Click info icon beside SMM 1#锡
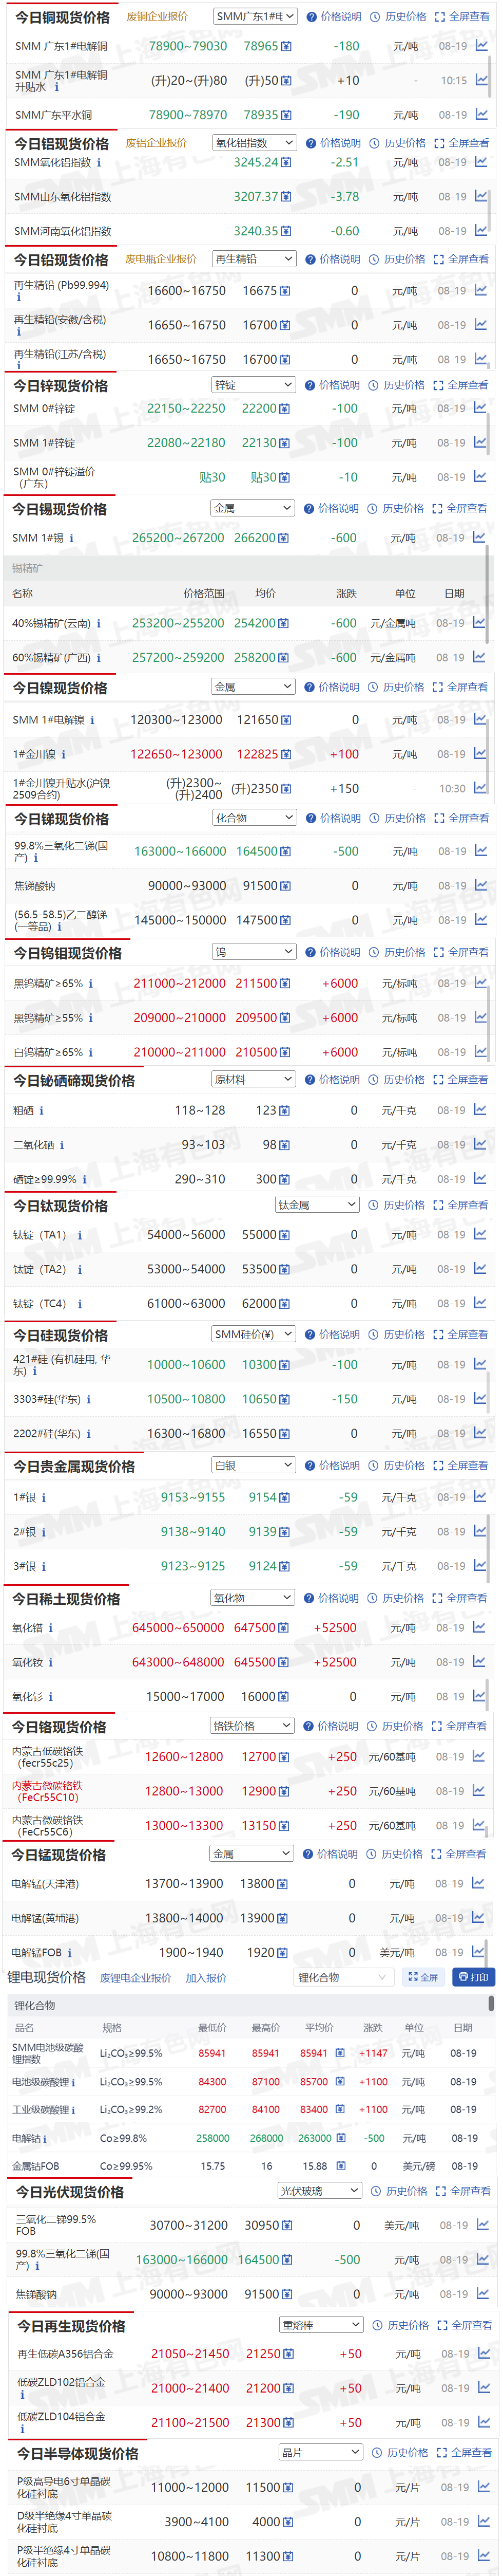The width and height of the screenshot is (503, 2576). pyautogui.click(x=71, y=538)
